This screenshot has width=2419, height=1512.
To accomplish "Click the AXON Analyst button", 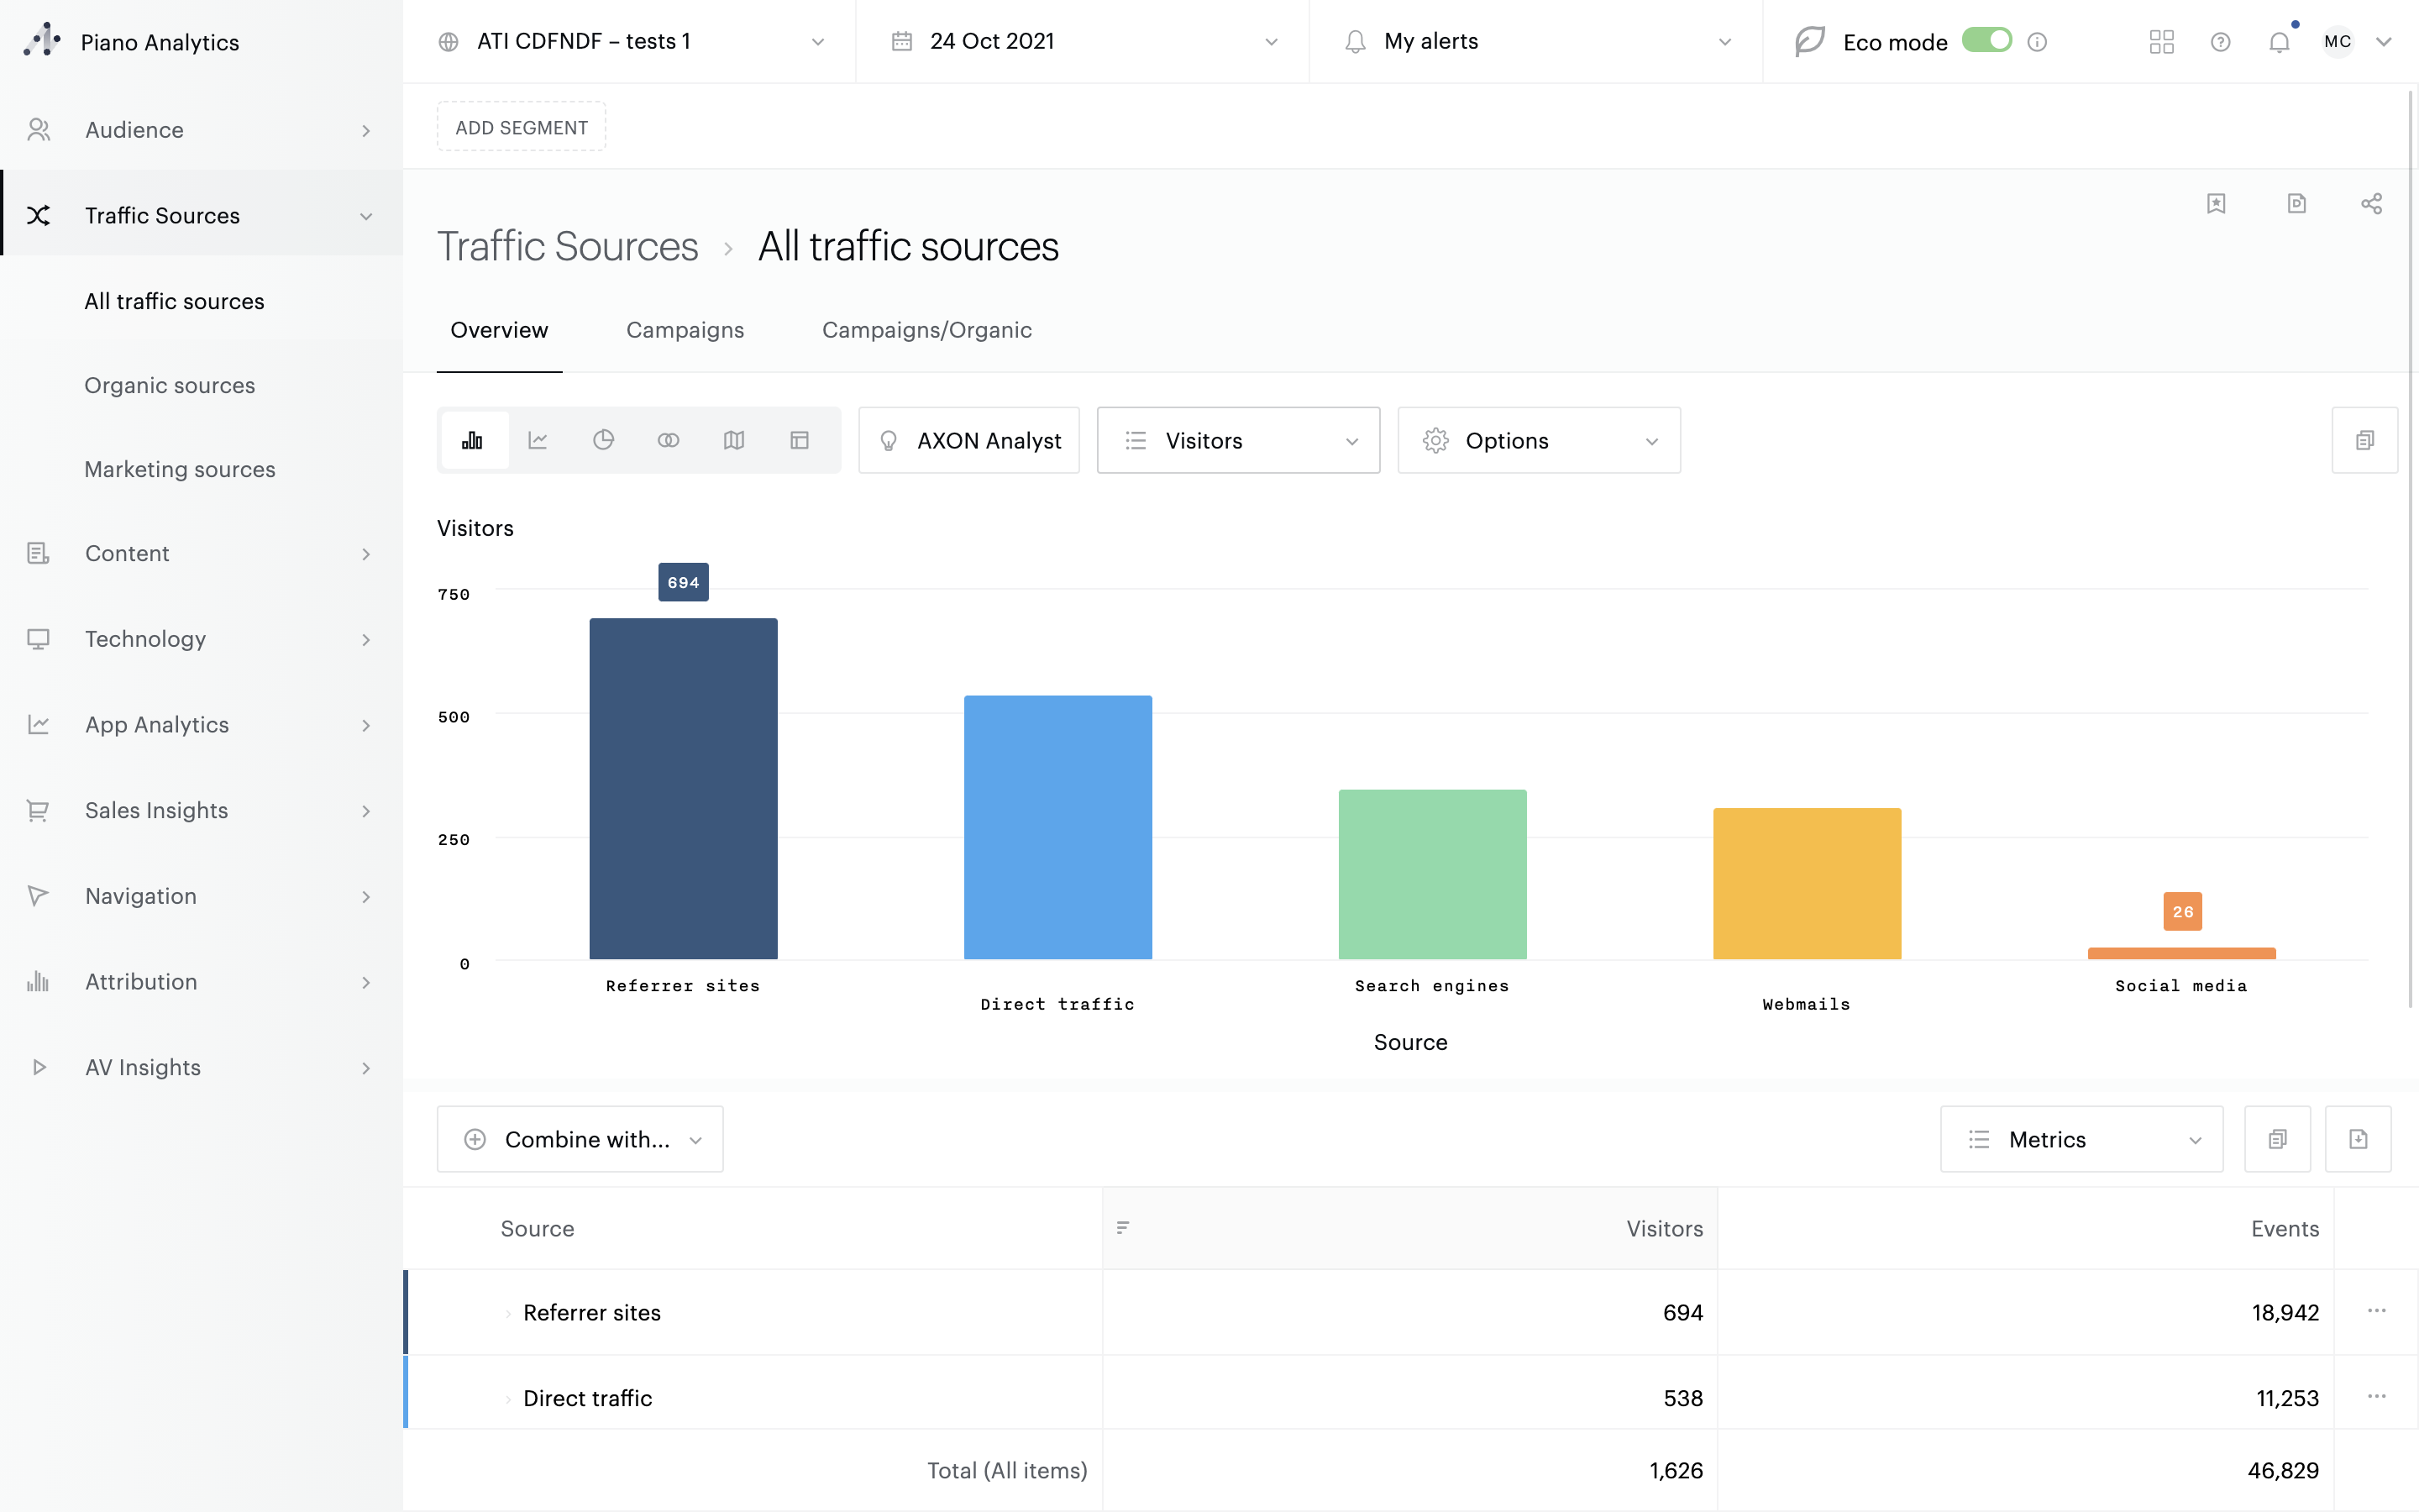I will (x=968, y=440).
